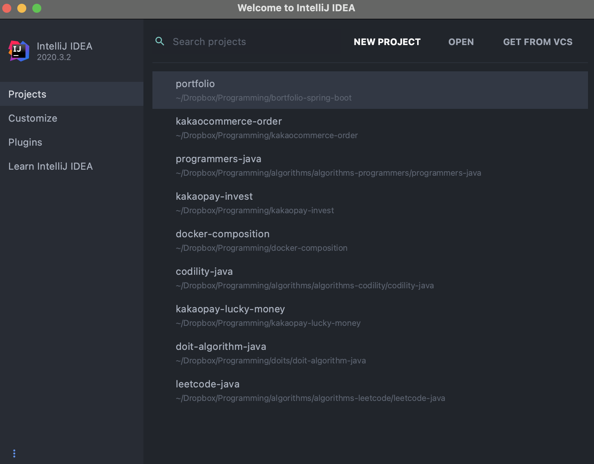The height and width of the screenshot is (464, 594).
Task: Open the programmers-java project
Action: 370,165
